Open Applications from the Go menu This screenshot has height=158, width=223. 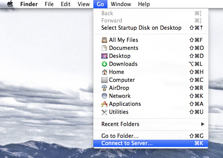tap(151, 104)
